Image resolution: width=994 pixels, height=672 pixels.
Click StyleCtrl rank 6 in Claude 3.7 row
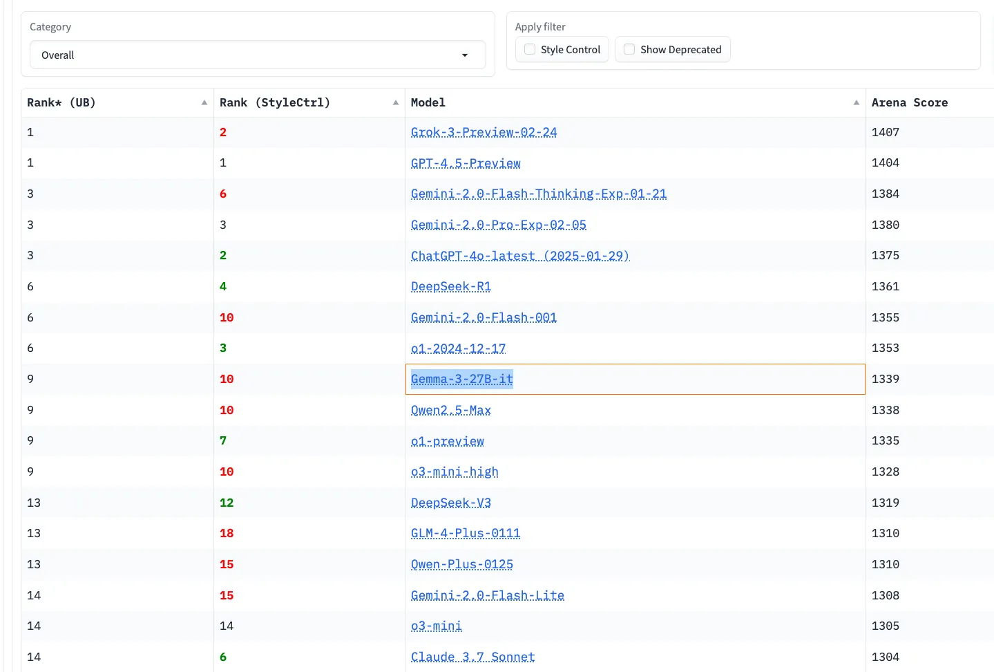[x=223, y=657]
